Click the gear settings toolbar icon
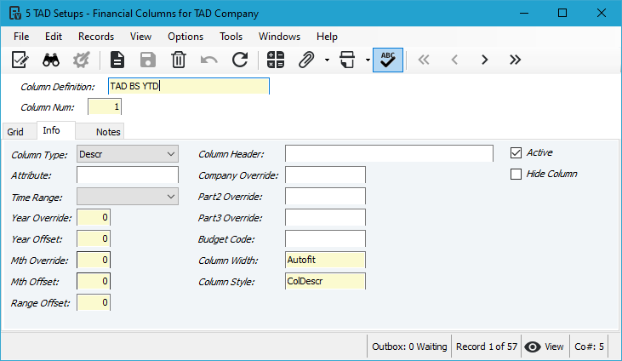 [82, 60]
